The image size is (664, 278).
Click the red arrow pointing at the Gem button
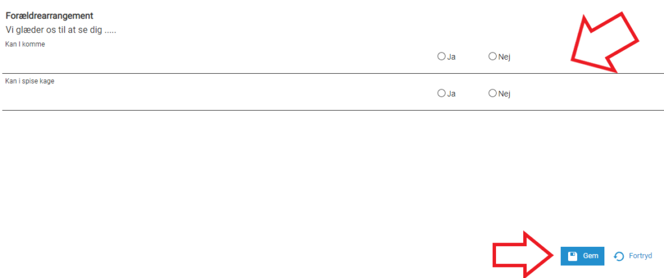click(x=524, y=255)
